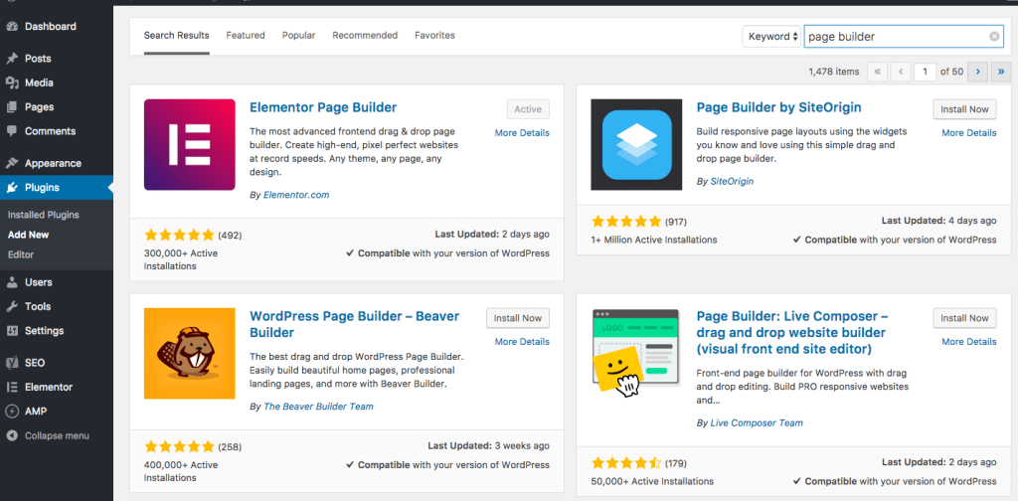This screenshot has width=1018, height=501.
Task: Click the Posts pushpin icon
Action: (12, 59)
